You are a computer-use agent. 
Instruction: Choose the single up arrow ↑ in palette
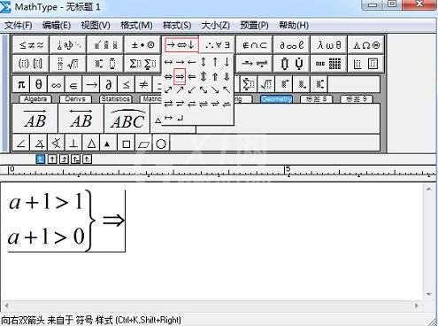215,62
